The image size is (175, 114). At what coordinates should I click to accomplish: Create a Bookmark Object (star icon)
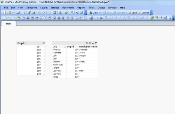point(72,18)
